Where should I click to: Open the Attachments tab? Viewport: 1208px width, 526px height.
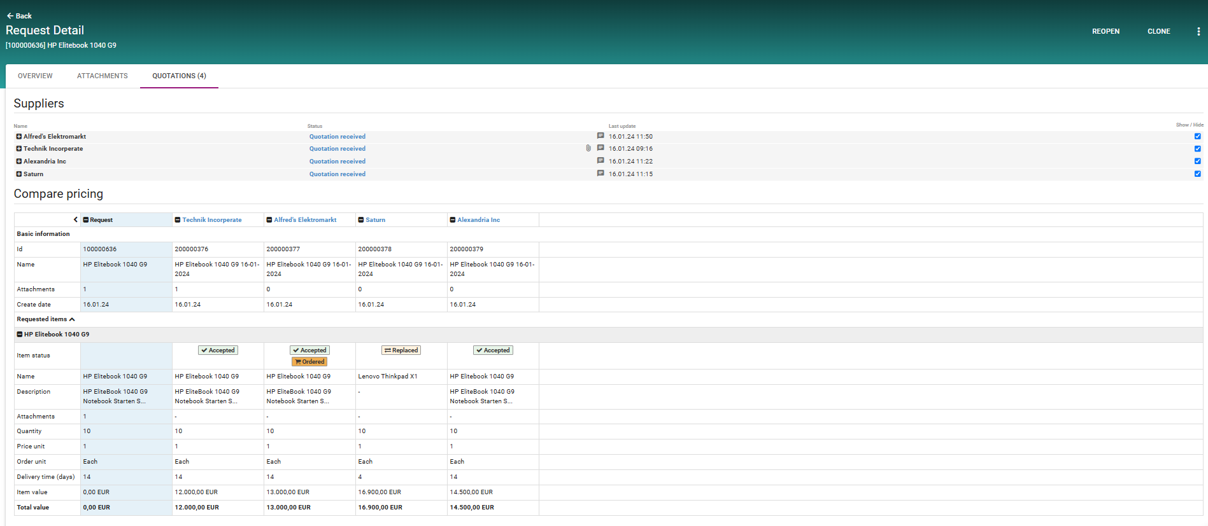[102, 76]
